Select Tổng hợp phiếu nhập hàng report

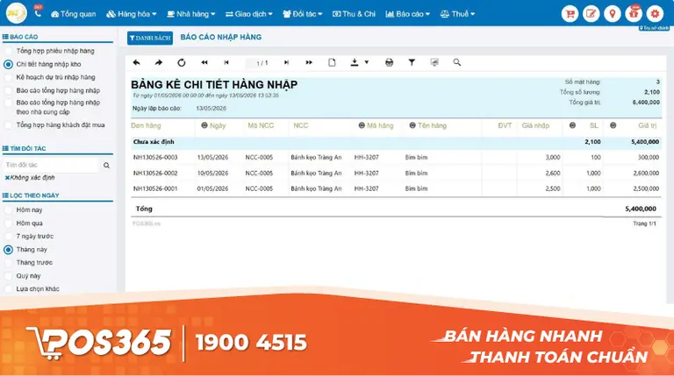pyautogui.click(x=49, y=51)
